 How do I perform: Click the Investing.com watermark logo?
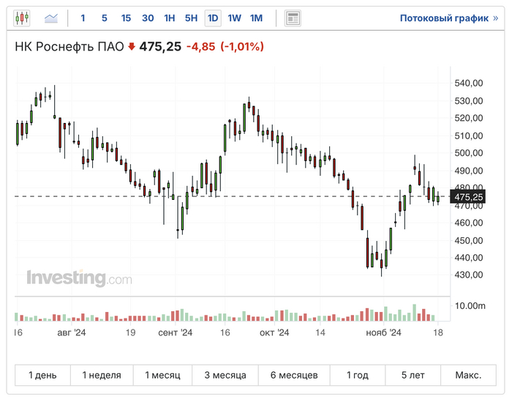point(79,278)
